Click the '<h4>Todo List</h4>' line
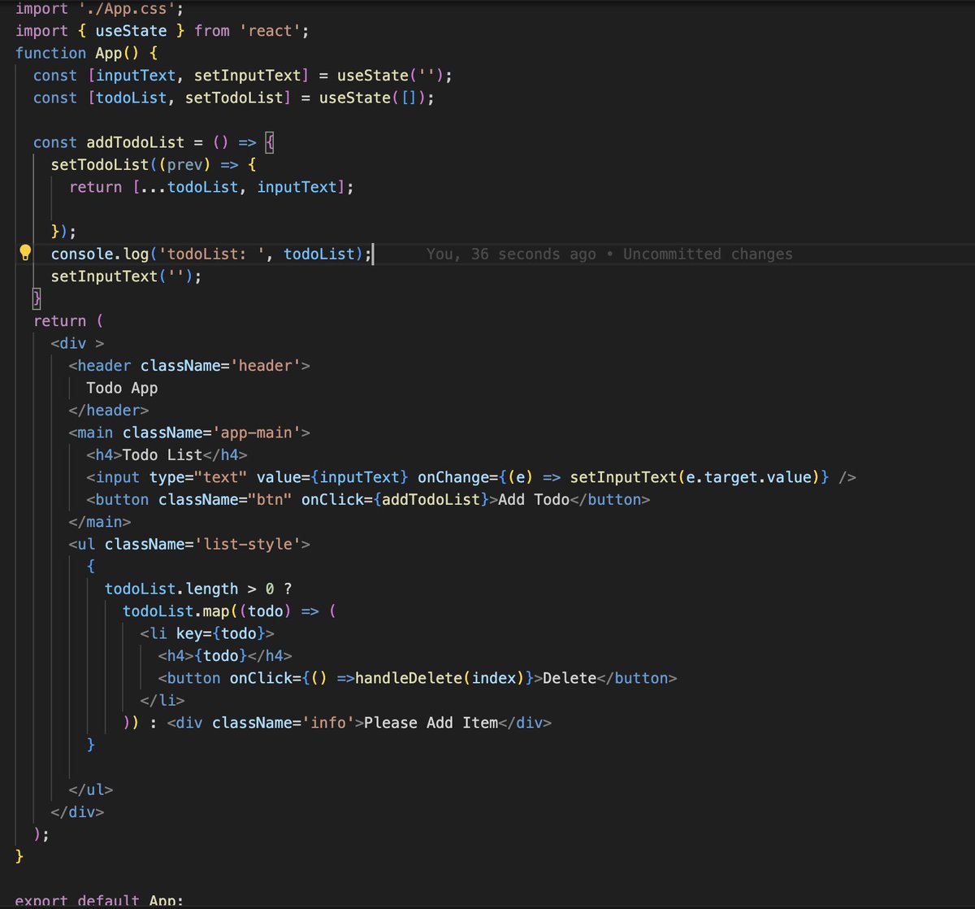The height and width of the screenshot is (909, 975). (x=167, y=455)
